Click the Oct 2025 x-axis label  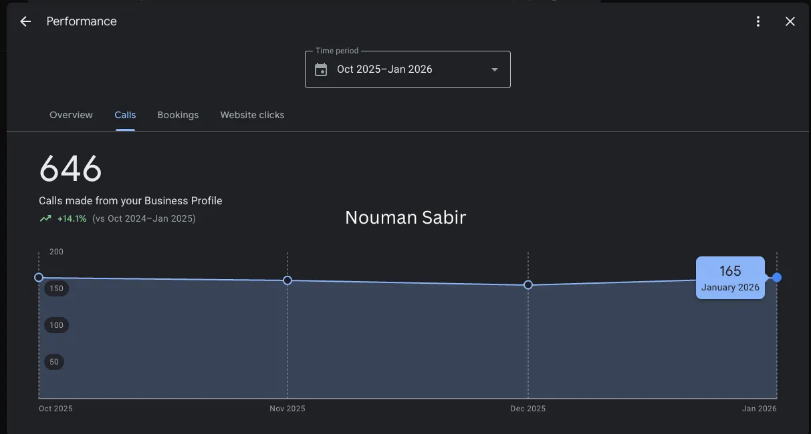(55, 409)
